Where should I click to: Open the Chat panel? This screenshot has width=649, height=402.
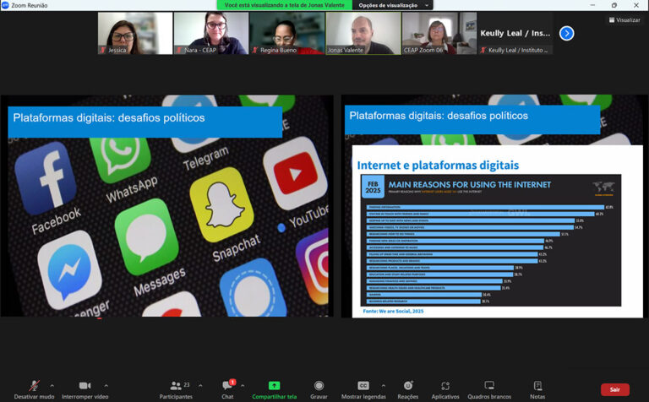227,389
